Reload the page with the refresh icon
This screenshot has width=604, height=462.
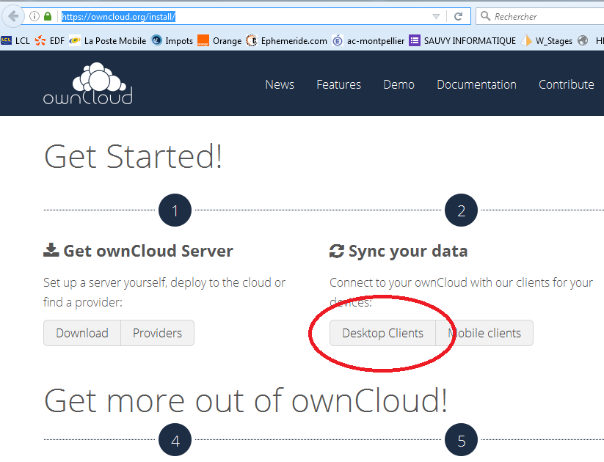click(x=458, y=16)
